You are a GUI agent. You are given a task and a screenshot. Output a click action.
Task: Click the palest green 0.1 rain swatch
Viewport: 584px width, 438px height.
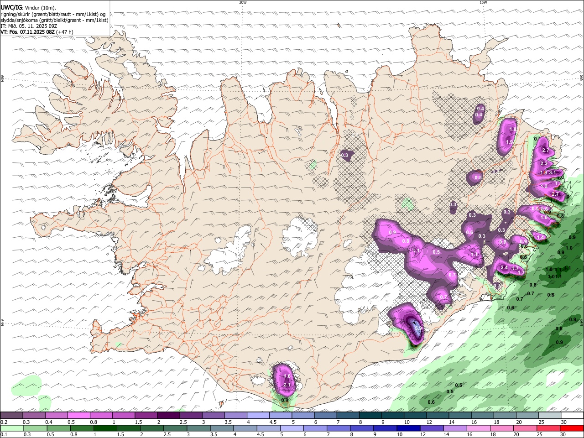point(12,428)
